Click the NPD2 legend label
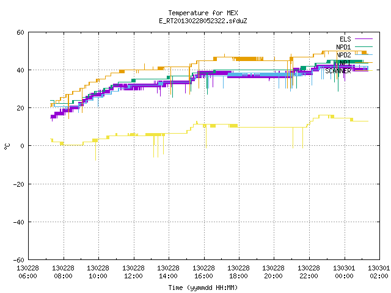This screenshot has height=293, width=391. coord(343,55)
